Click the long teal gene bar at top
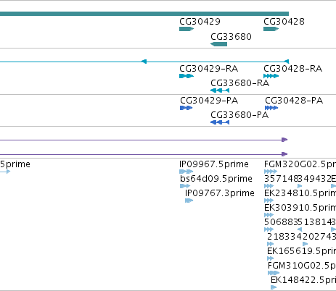This screenshot has width=336, height=291. pos(144,14)
